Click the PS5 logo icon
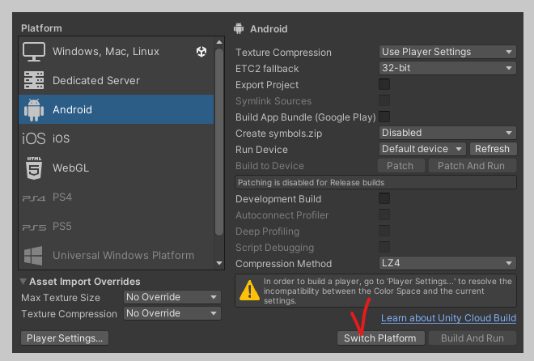This screenshot has width=534, height=361. click(34, 227)
